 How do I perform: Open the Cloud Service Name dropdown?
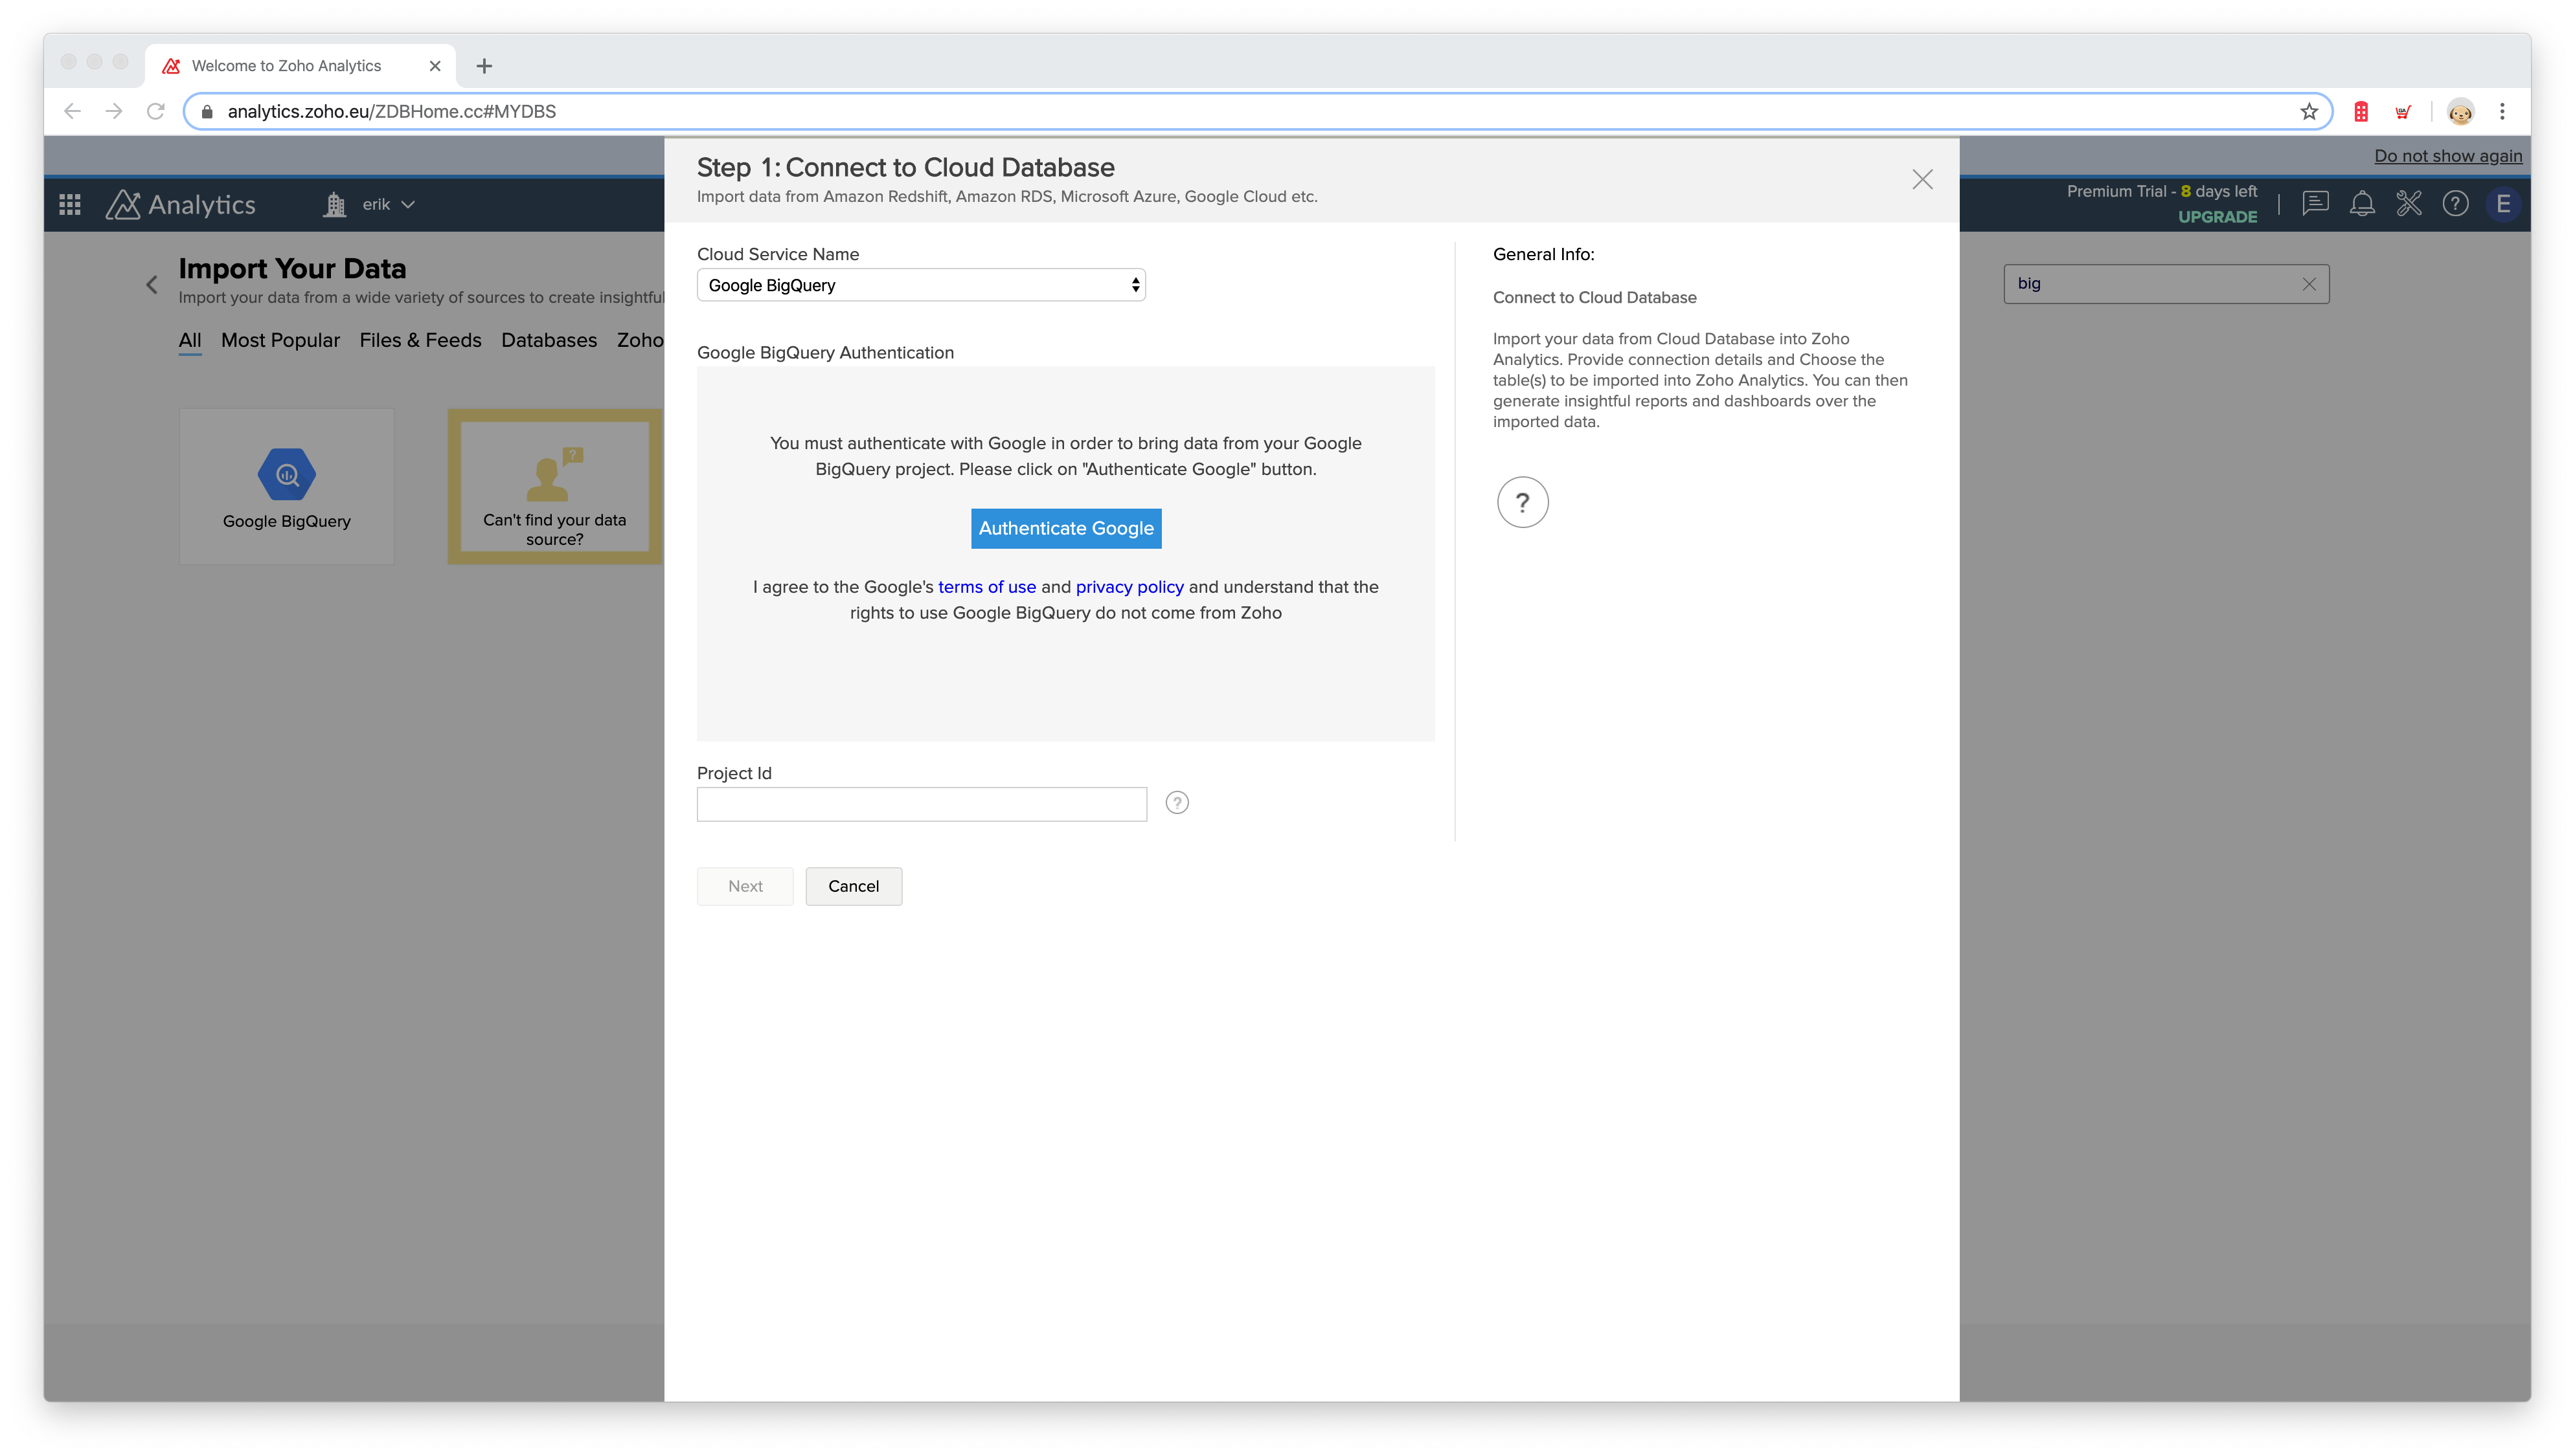click(921, 285)
